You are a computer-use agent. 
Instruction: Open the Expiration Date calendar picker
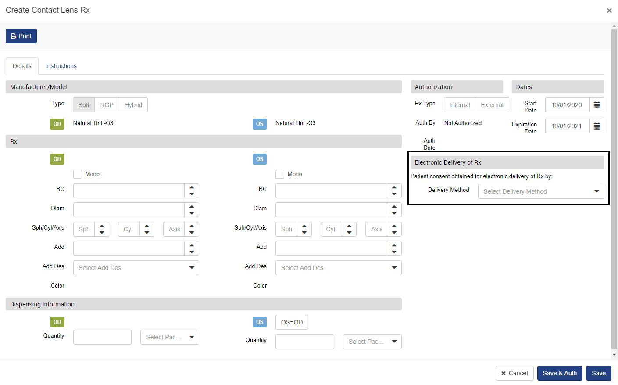[597, 126]
